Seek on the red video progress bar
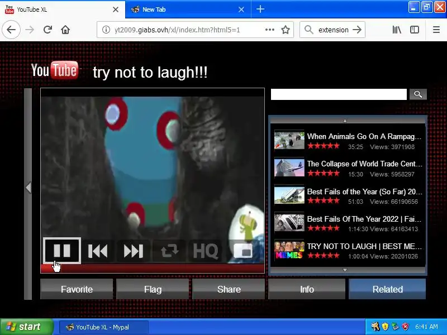 click(x=153, y=269)
